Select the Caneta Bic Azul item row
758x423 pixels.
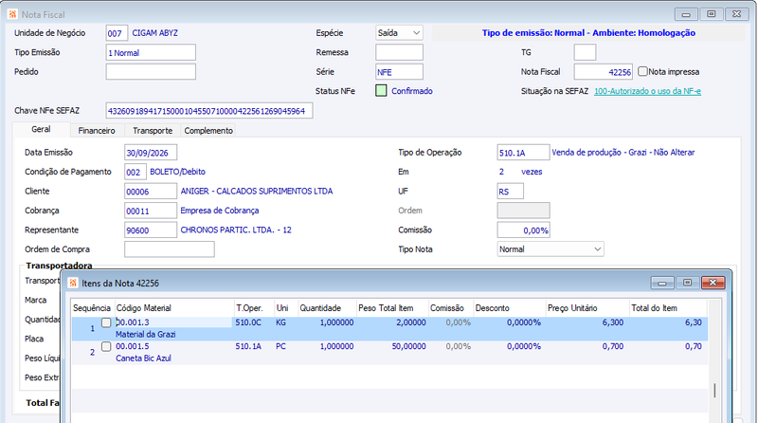click(x=389, y=352)
